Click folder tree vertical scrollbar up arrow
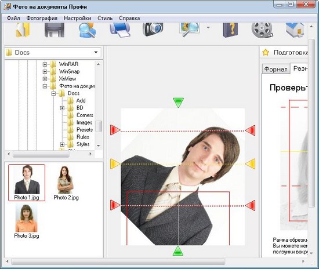The width and height of the screenshot is (319, 269). point(99,64)
